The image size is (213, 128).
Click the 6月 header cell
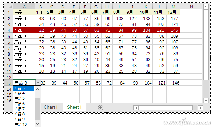click(x=96, y=12)
